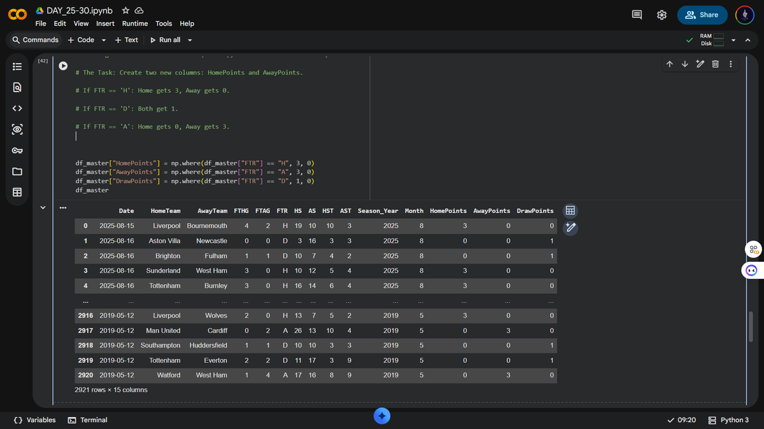The width and height of the screenshot is (764, 429).
Task: Open the Files folder icon
Action: coord(17,172)
